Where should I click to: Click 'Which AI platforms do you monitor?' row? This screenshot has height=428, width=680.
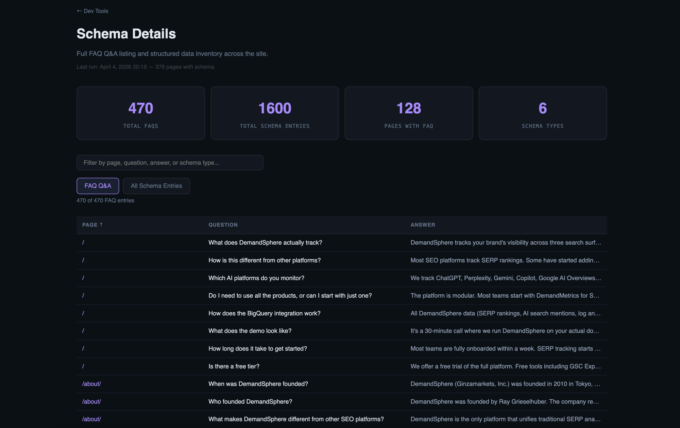click(x=256, y=278)
